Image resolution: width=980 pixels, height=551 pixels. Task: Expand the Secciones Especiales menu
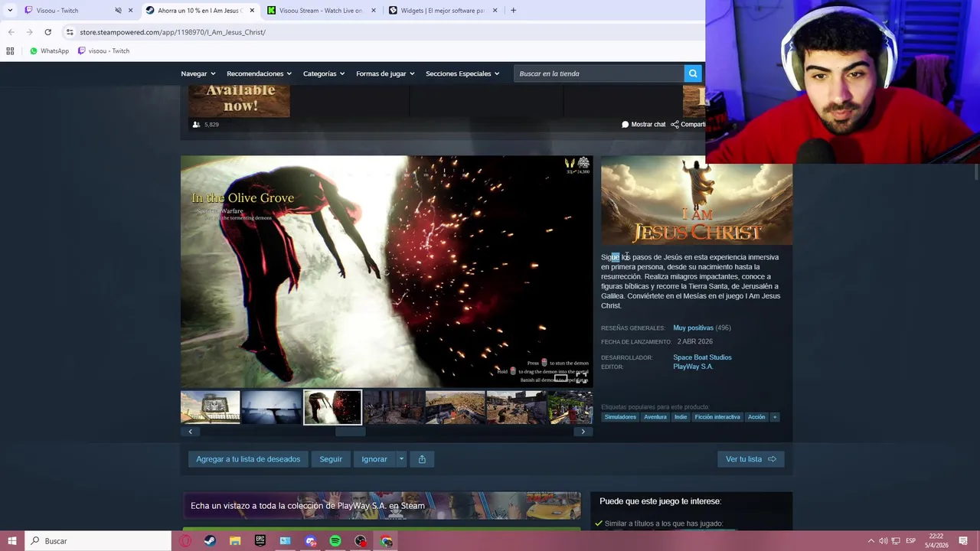pos(462,73)
